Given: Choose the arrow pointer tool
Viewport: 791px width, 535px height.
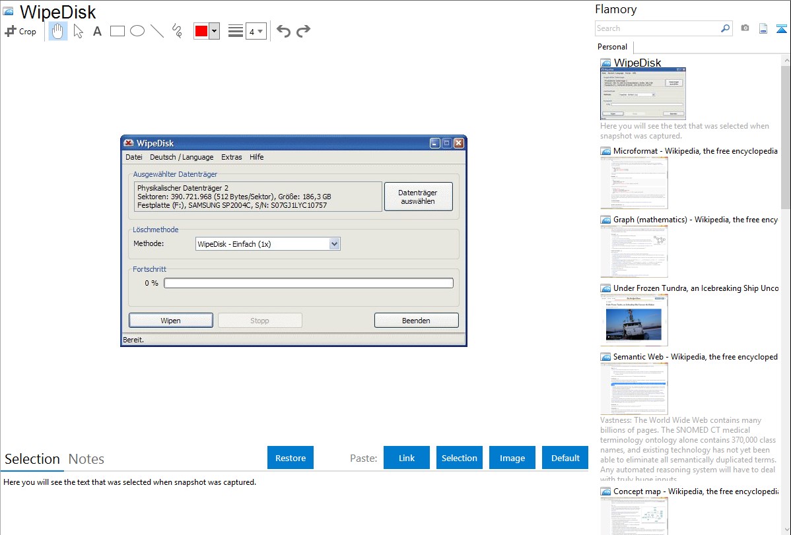Looking at the screenshot, I should 78,31.
